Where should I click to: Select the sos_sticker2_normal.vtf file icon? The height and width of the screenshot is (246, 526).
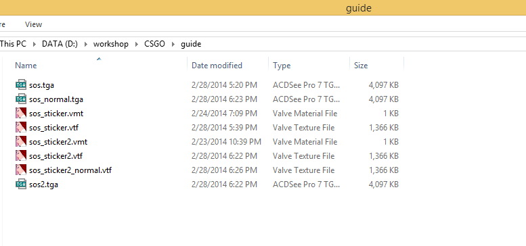tap(21, 170)
